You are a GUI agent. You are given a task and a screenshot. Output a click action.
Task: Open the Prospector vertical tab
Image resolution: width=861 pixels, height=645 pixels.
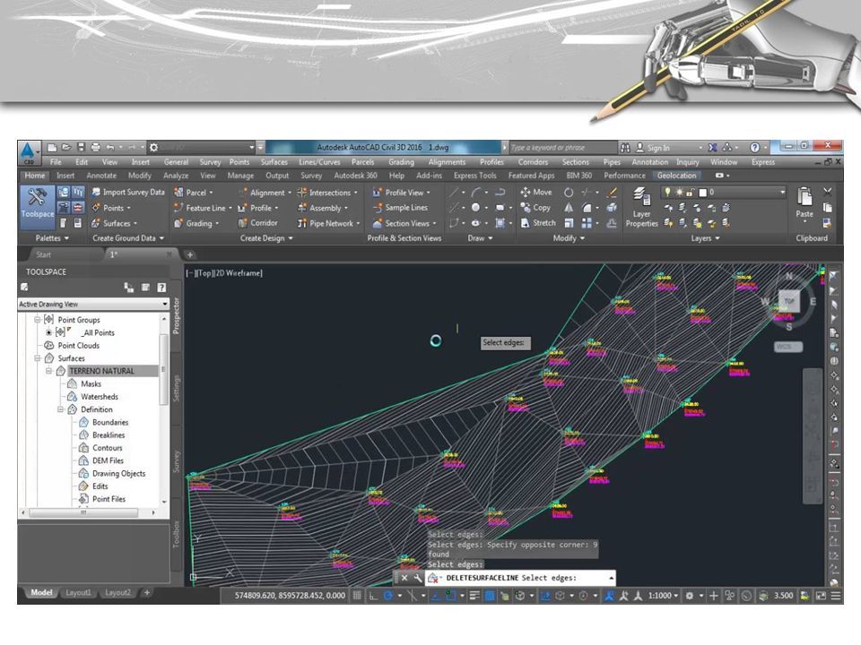[x=177, y=315]
